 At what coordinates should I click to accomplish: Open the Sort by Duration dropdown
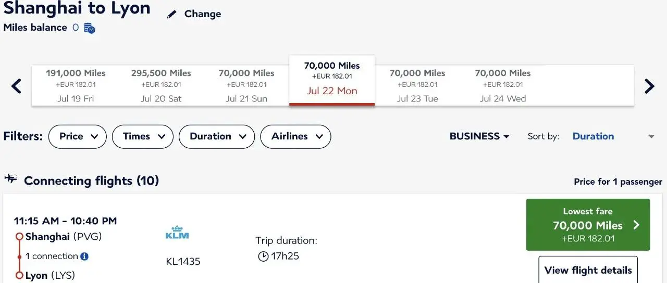[613, 136]
